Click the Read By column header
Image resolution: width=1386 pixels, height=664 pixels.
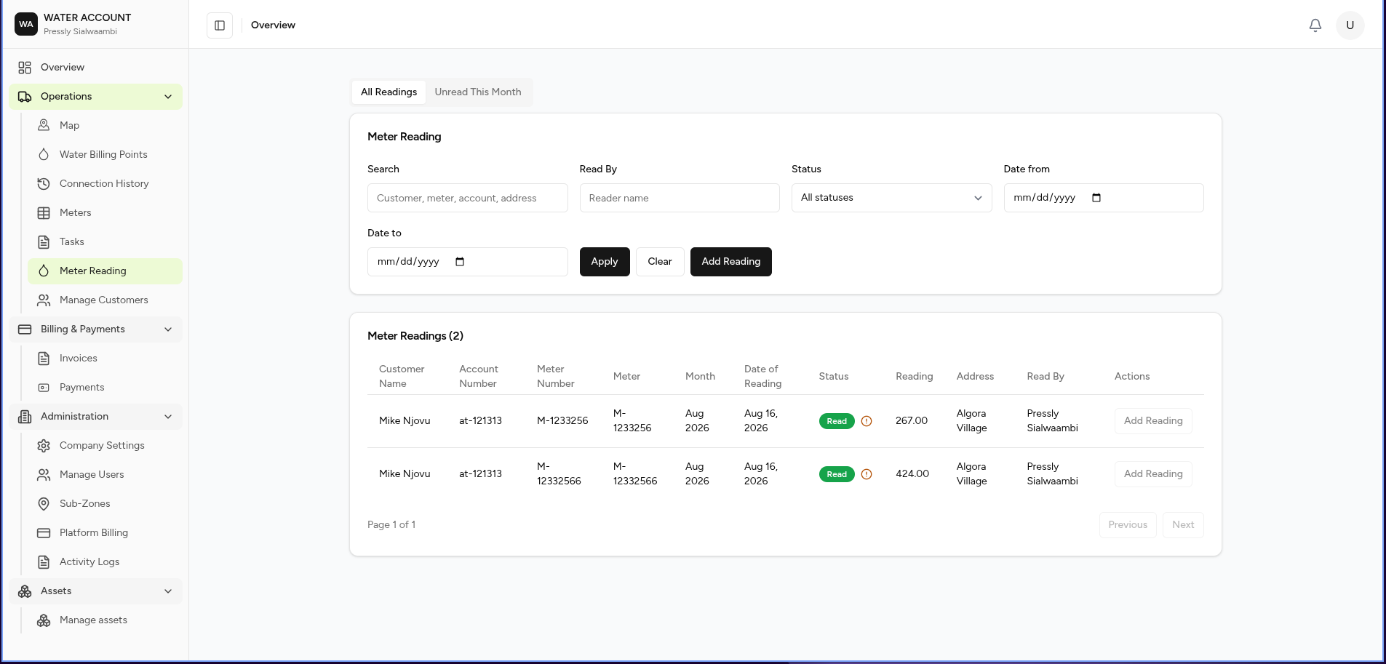coord(1046,377)
